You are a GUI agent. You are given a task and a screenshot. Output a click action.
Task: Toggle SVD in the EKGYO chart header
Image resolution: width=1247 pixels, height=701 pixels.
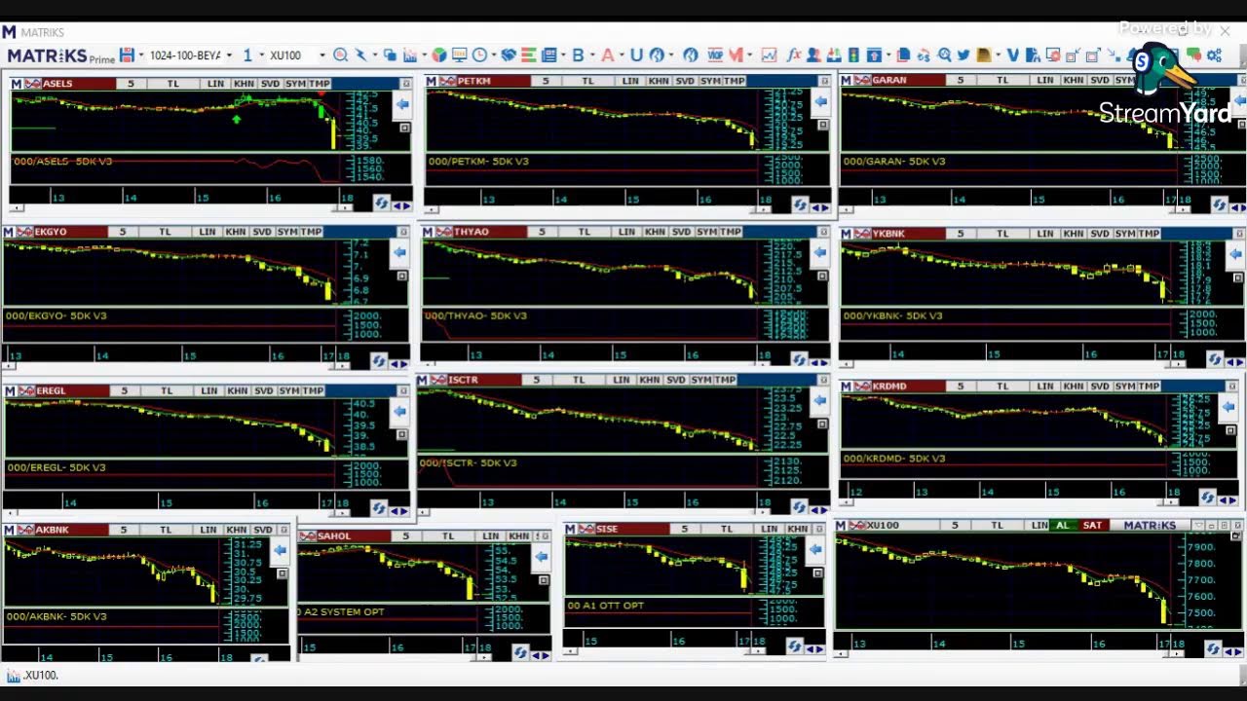point(262,232)
